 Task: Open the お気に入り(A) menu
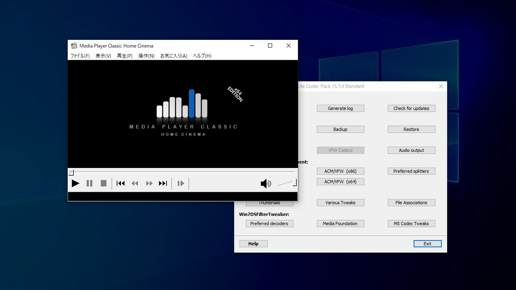(x=174, y=56)
